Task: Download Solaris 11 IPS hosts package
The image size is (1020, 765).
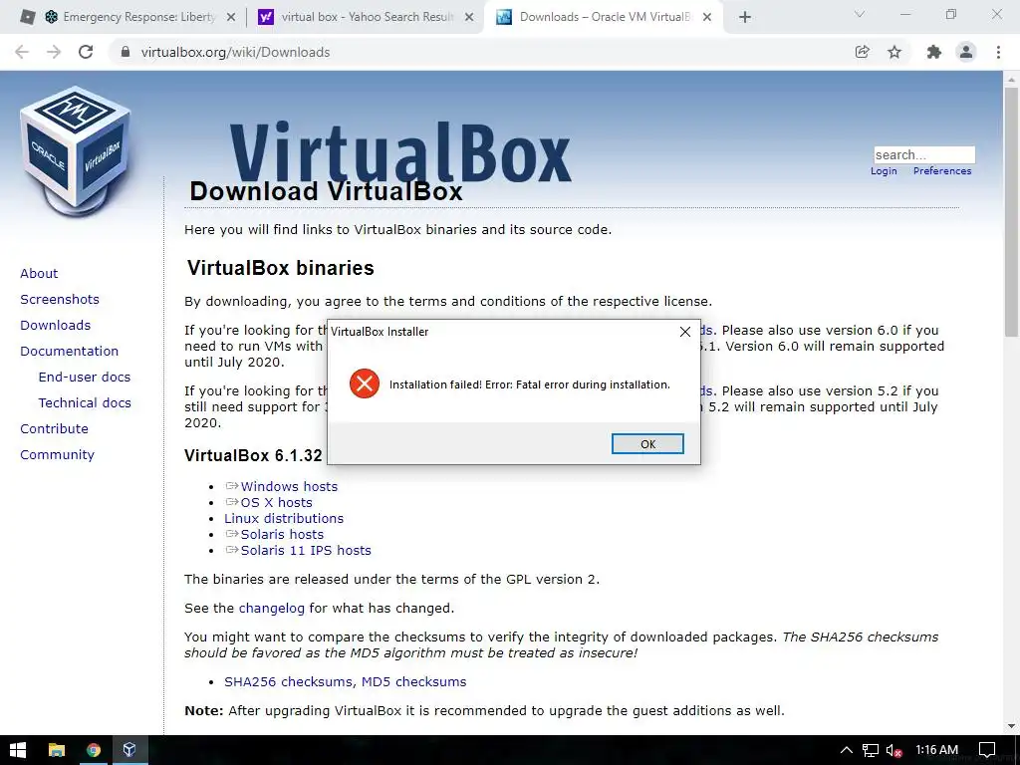Action: 306,550
